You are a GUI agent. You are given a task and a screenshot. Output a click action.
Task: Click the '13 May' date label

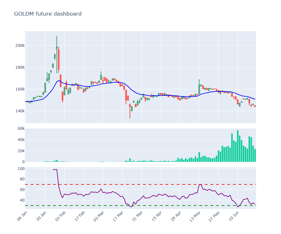[195, 216]
